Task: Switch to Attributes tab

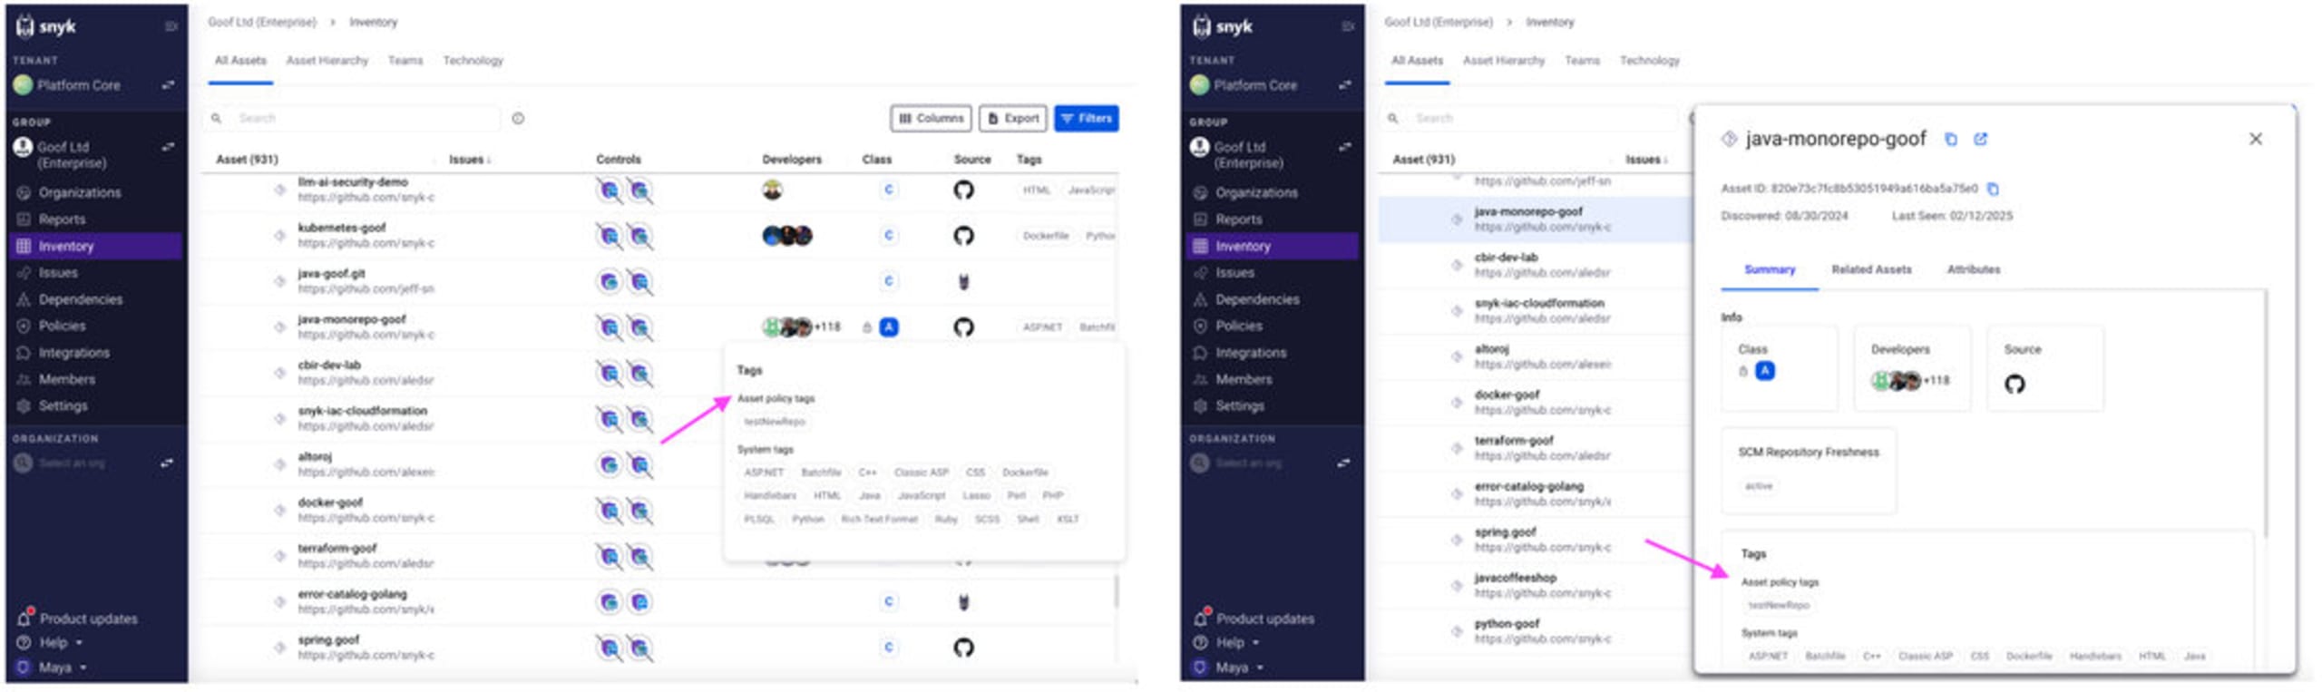Action: pyautogui.click(x=1973, y=270)
